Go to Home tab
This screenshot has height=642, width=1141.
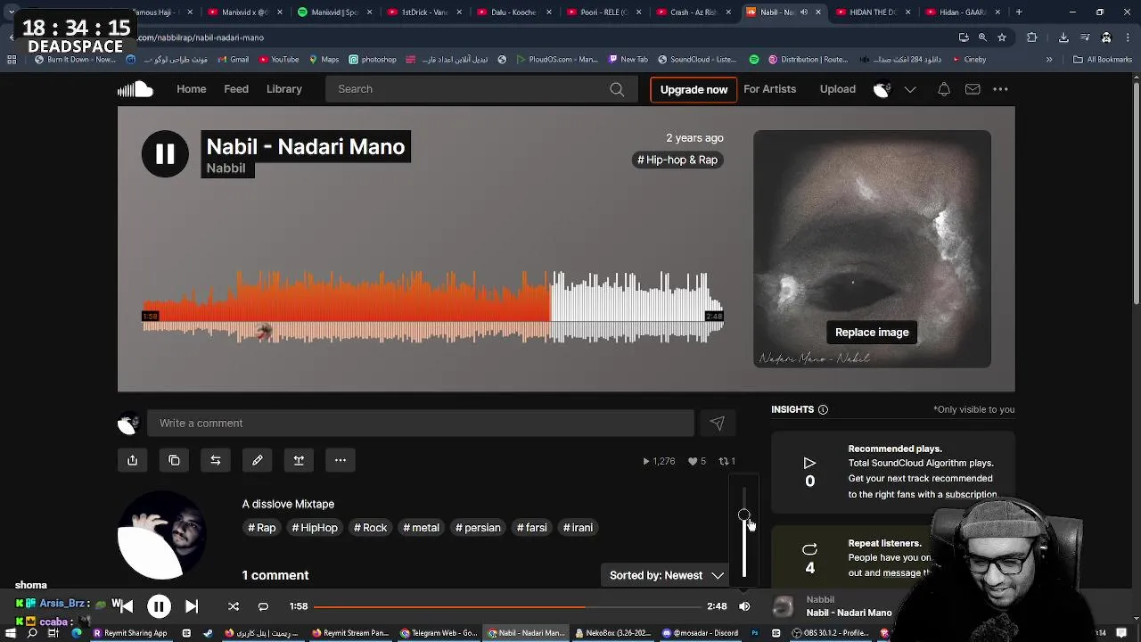tap(191, 89)
